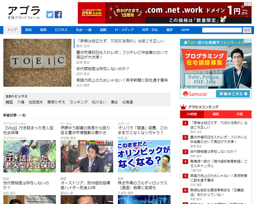Open headline 「英検は役立たず、TOEICを取れ」は逆こそ正しい
The height and width of the screenshot is (204, 254).
120,41
